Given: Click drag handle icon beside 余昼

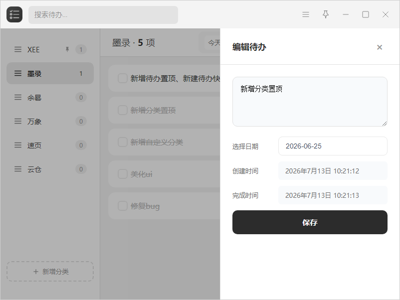Looking at the screenshot, I should 18,97.
